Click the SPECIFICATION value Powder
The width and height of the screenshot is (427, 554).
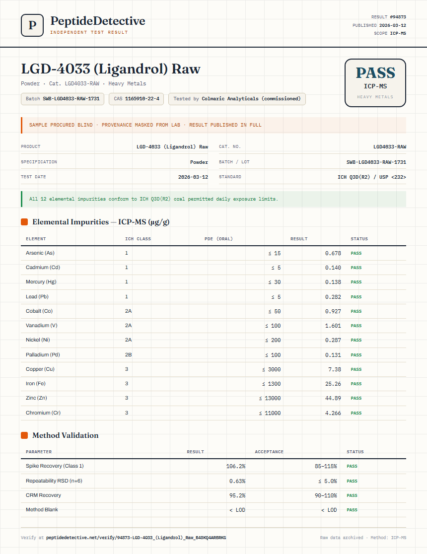tap(199, 162)
